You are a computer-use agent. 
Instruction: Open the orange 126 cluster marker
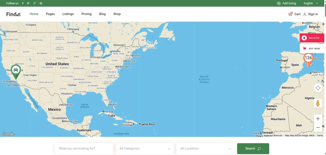(308, 60)
